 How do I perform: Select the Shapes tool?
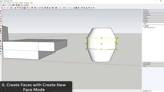pyautogui.click(x=11, y=8)
